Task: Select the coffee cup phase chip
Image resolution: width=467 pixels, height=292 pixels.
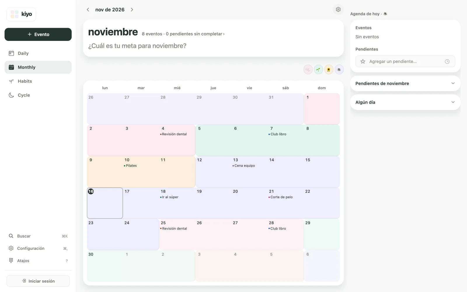Action: 339,69
